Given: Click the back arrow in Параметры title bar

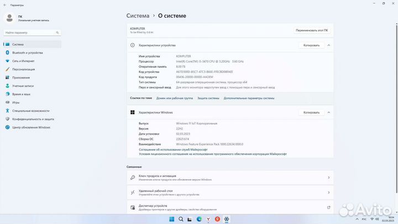Looking at the screenshot, I should tap(4, 4).
